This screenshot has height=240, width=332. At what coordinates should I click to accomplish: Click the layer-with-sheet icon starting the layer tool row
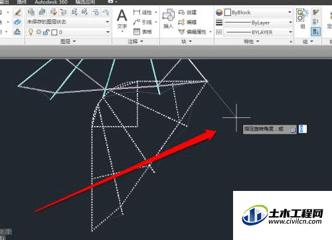[x=31, y=12]
